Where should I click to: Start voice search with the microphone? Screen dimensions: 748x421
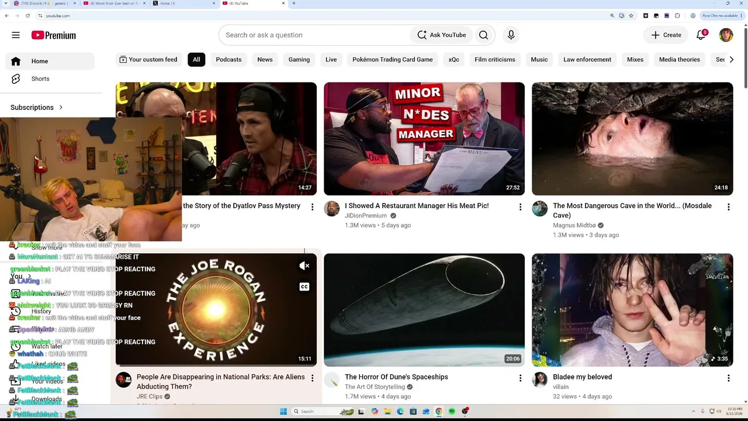(511, 35)
